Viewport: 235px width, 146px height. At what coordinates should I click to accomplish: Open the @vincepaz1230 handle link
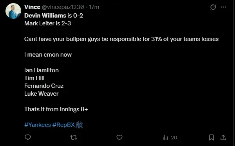point(63,7)
